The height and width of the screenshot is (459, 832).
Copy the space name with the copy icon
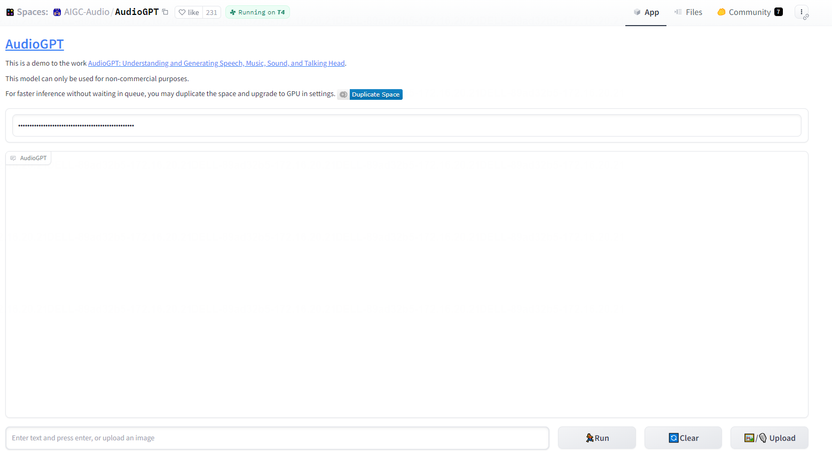(x=166, y=12)
